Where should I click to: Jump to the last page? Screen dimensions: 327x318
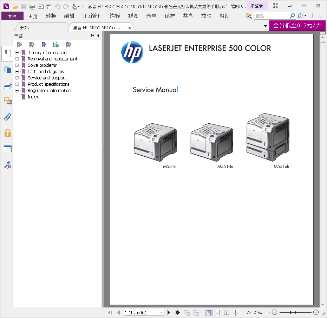pos(177,312)
